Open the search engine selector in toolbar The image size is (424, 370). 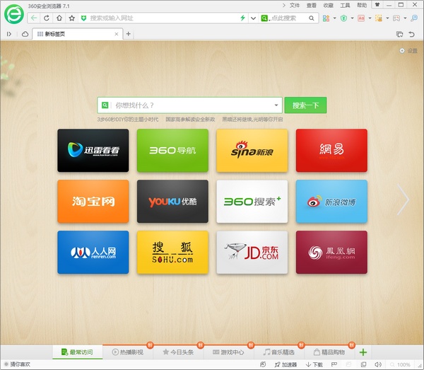[x=265, y=18]
